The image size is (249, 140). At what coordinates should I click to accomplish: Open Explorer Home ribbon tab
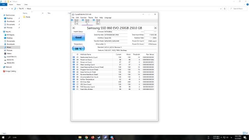click(11, 4)
